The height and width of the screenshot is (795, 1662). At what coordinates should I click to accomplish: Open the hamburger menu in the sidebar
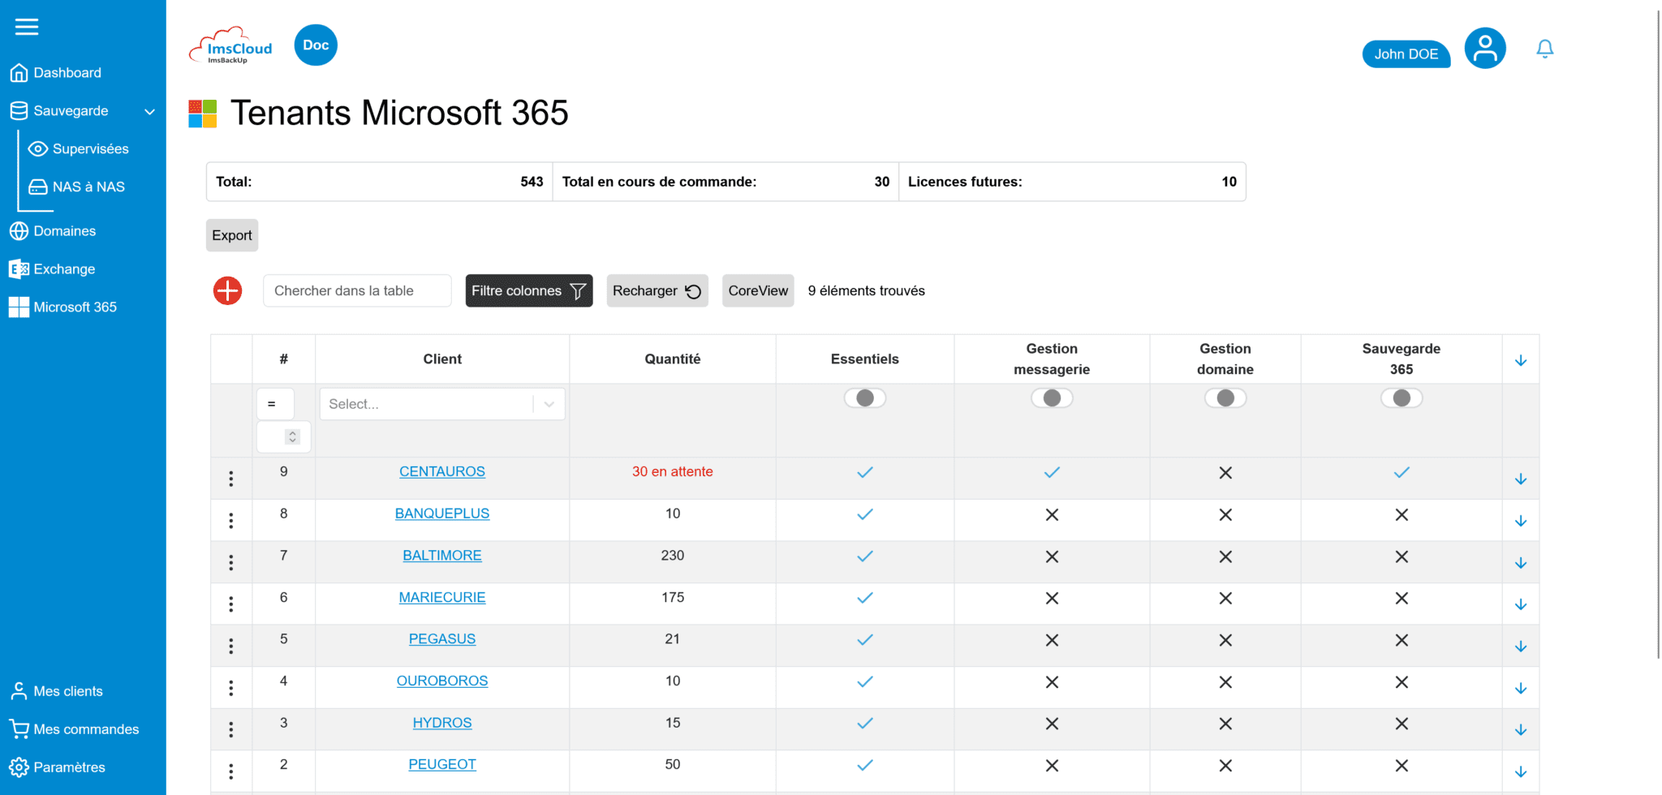point(27,26)
